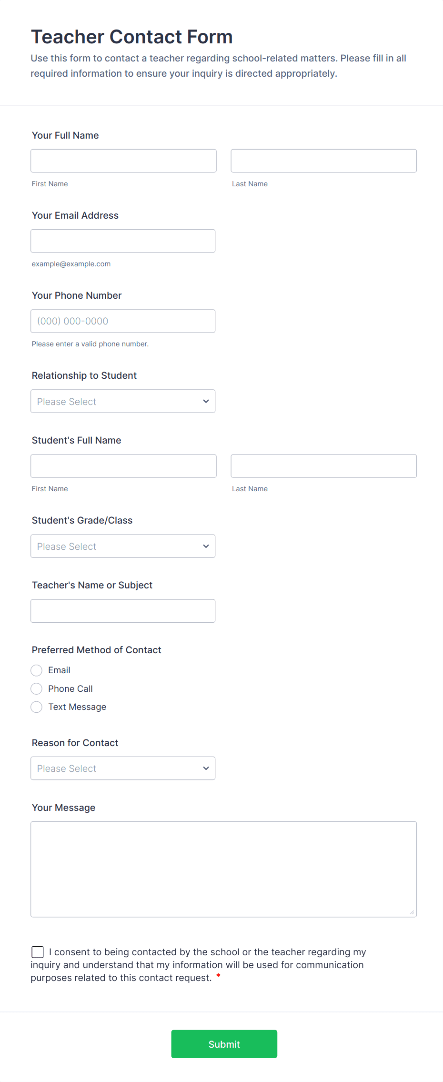Open the Relationship to Student dropdown
This screenshot has height=1082, width=443.
[x=123, y=401]
